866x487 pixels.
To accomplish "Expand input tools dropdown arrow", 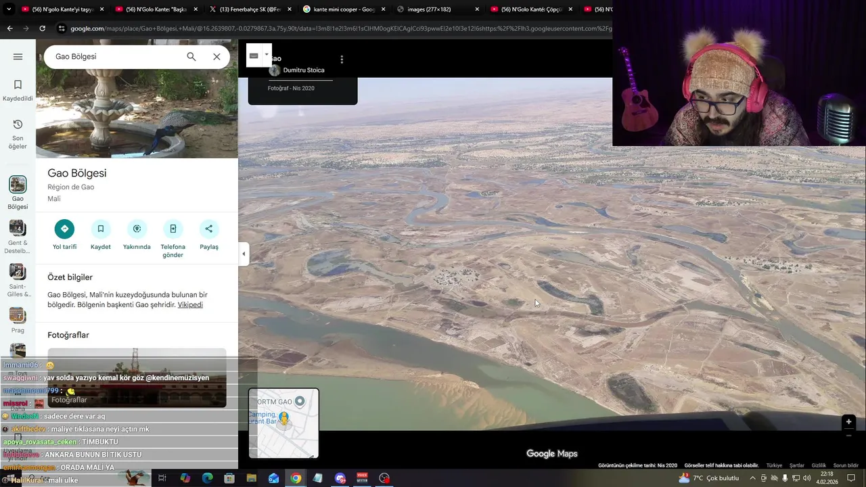I will (267, 55).
